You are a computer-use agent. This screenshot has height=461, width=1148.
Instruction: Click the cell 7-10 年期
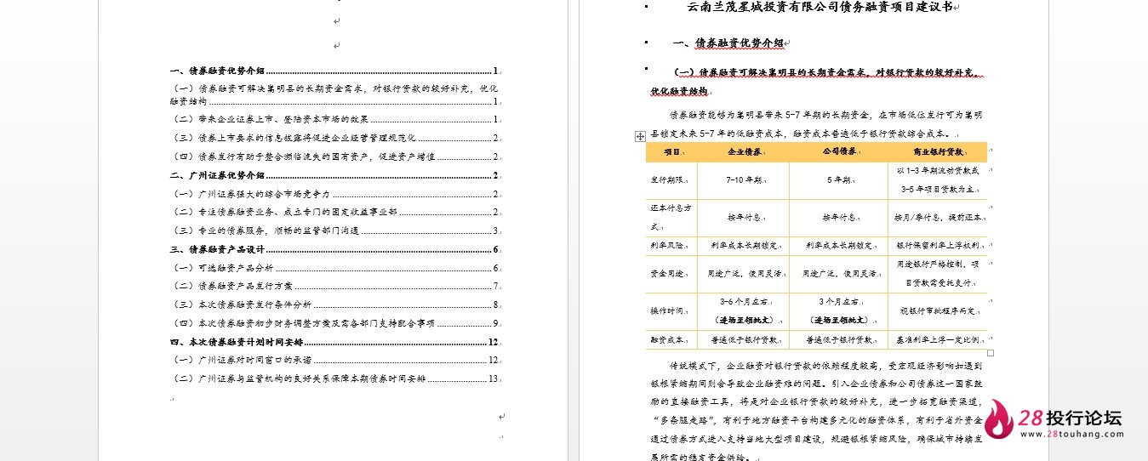pos(743,180)
